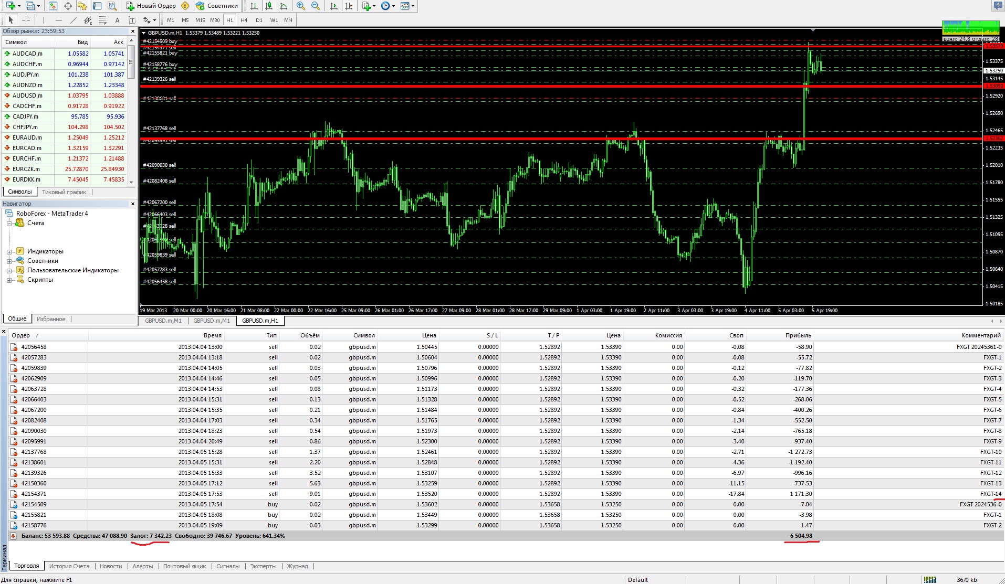
Task: Switch timeframe to H4
Action: (244, 20)
